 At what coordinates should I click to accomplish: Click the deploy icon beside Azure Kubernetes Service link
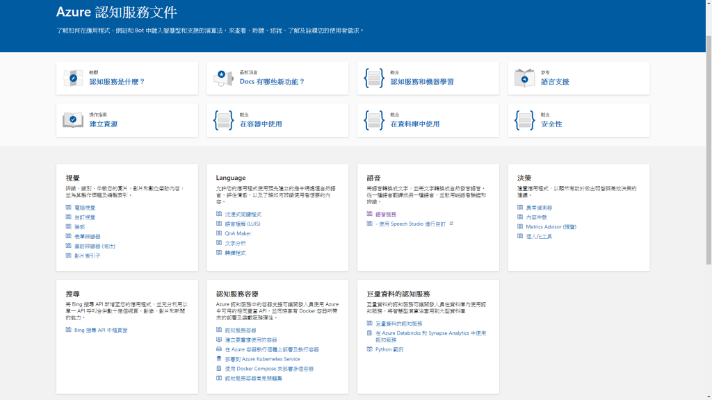(219, 359)
